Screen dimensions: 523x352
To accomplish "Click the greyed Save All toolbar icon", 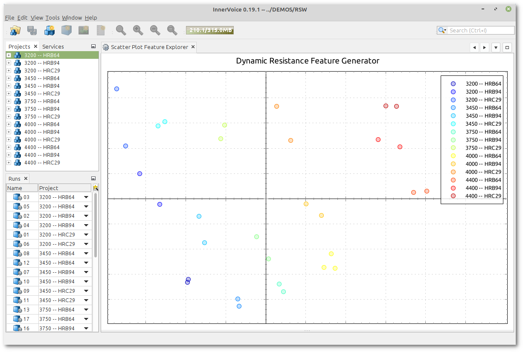I will point(32,30).
